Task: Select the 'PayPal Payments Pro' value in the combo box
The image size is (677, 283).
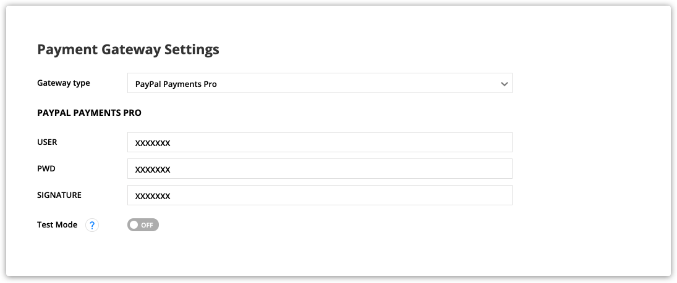Action: point(176,84)
